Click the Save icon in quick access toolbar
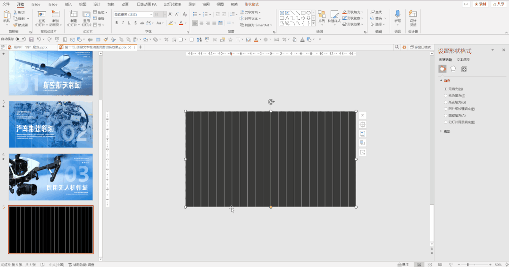Image resolution: width=509 pixels, height=267 pixels. pyautogui.click(x=32, y=39)
